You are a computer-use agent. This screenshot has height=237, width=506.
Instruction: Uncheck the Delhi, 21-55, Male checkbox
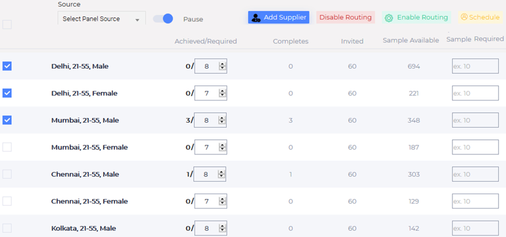[x=7, y=66]
